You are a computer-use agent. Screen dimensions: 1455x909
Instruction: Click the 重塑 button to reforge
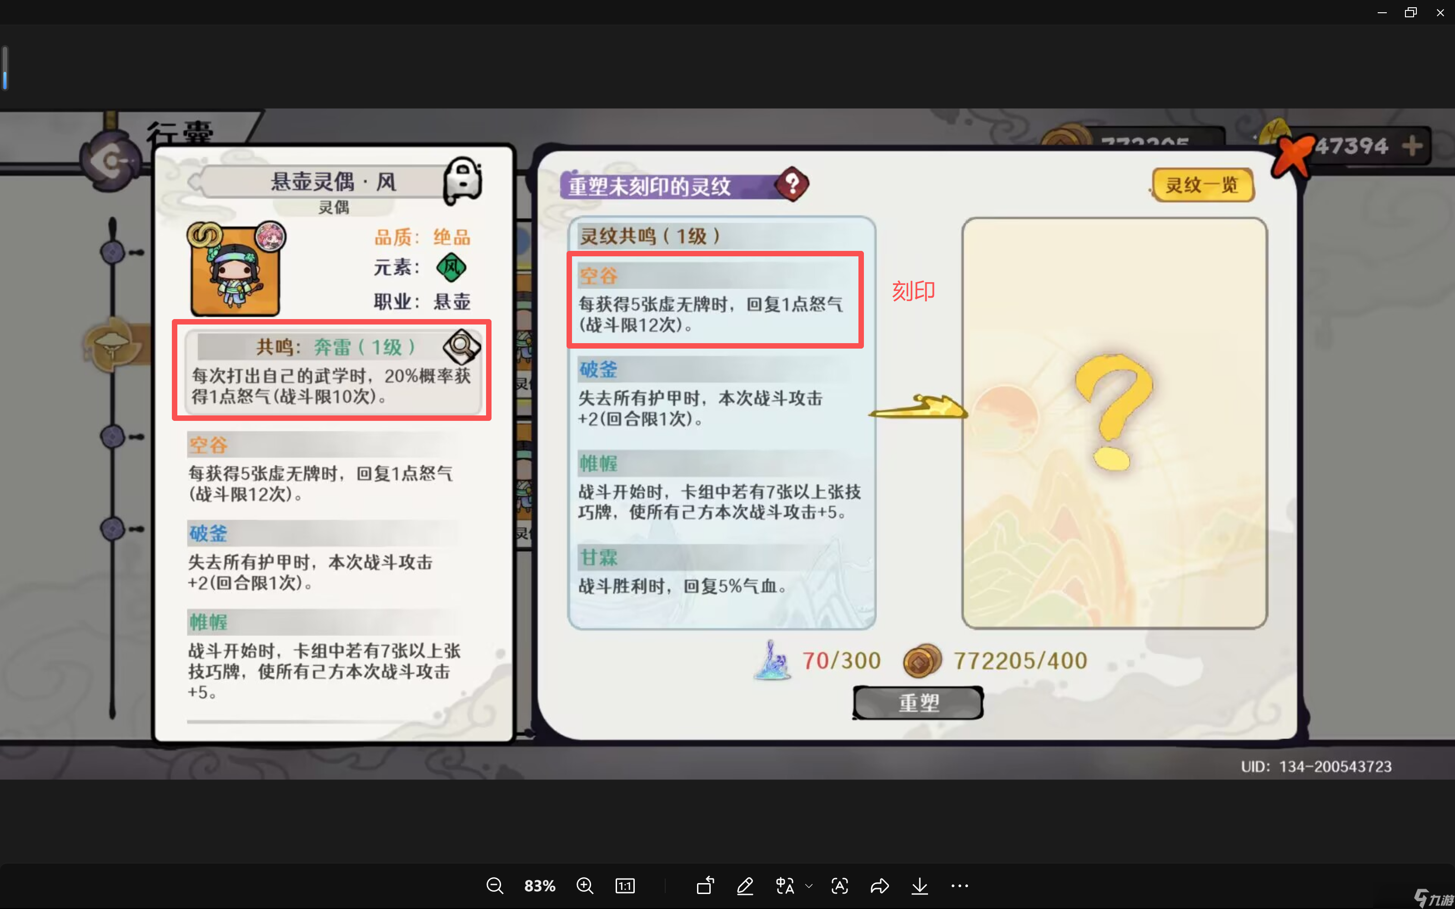(918, 702)
